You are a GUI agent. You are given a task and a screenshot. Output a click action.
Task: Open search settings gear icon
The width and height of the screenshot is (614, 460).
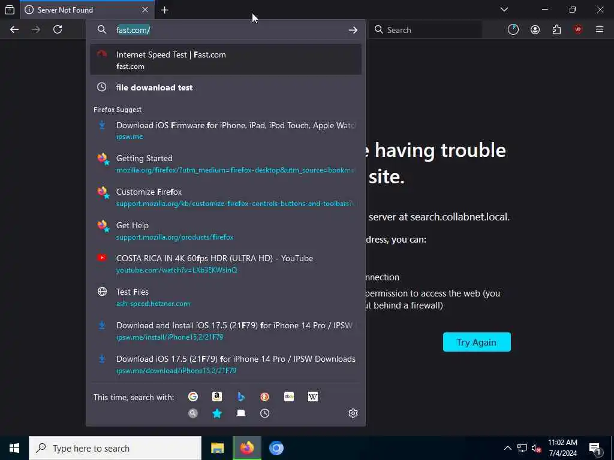point(353,413)
